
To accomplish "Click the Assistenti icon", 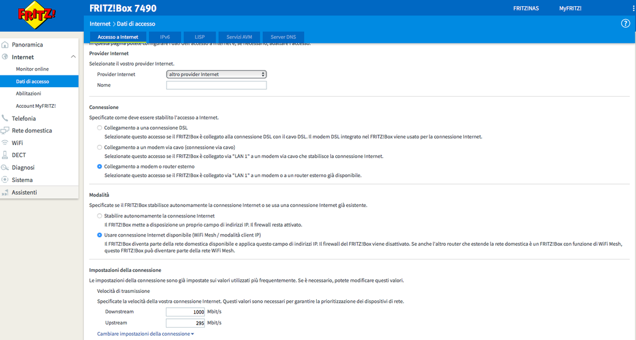I will pos(5,193).
